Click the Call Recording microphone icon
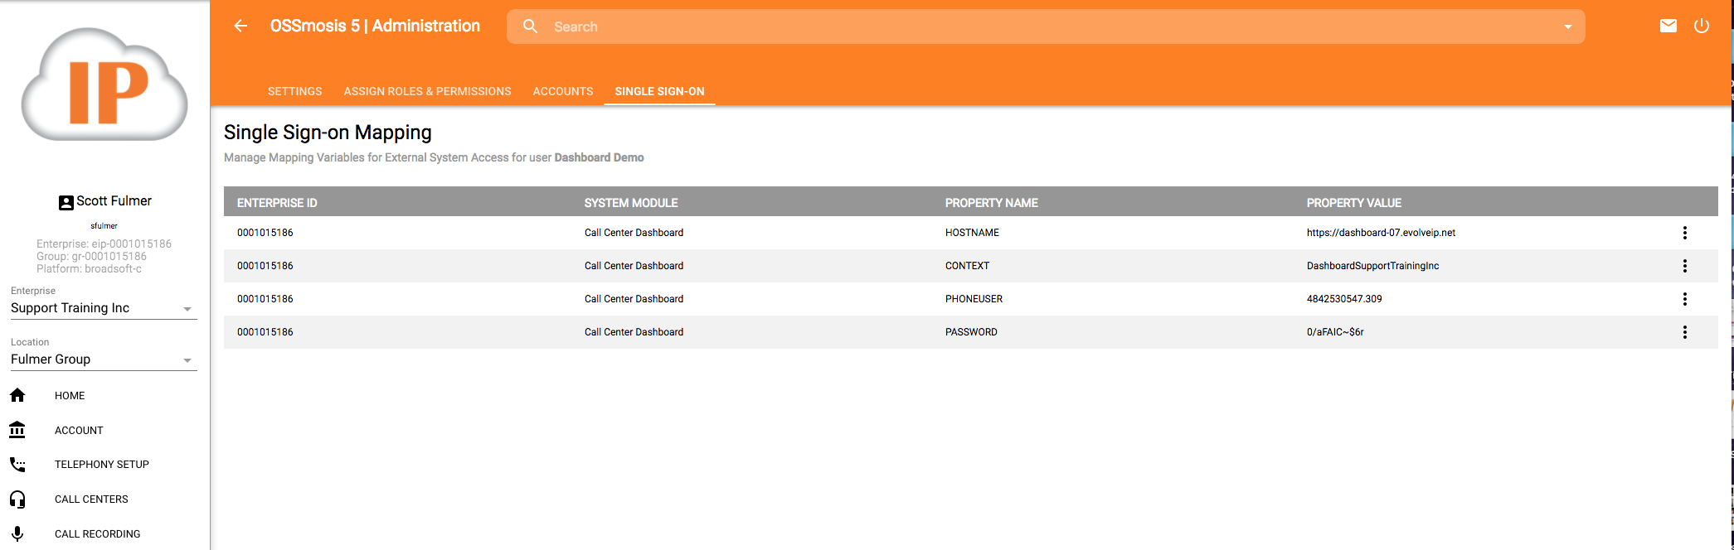 coord(17,534)
